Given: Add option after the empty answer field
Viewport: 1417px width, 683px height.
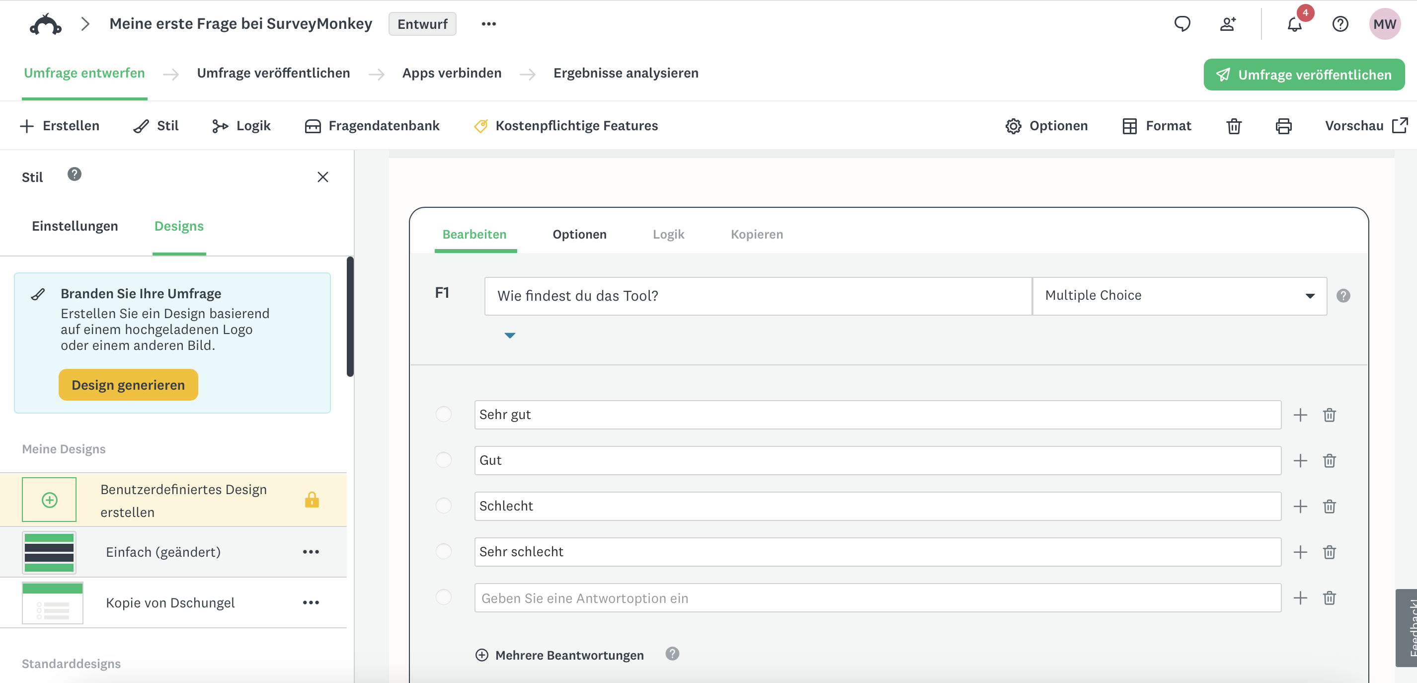Looking at the screenshot, I should 1300,598.
